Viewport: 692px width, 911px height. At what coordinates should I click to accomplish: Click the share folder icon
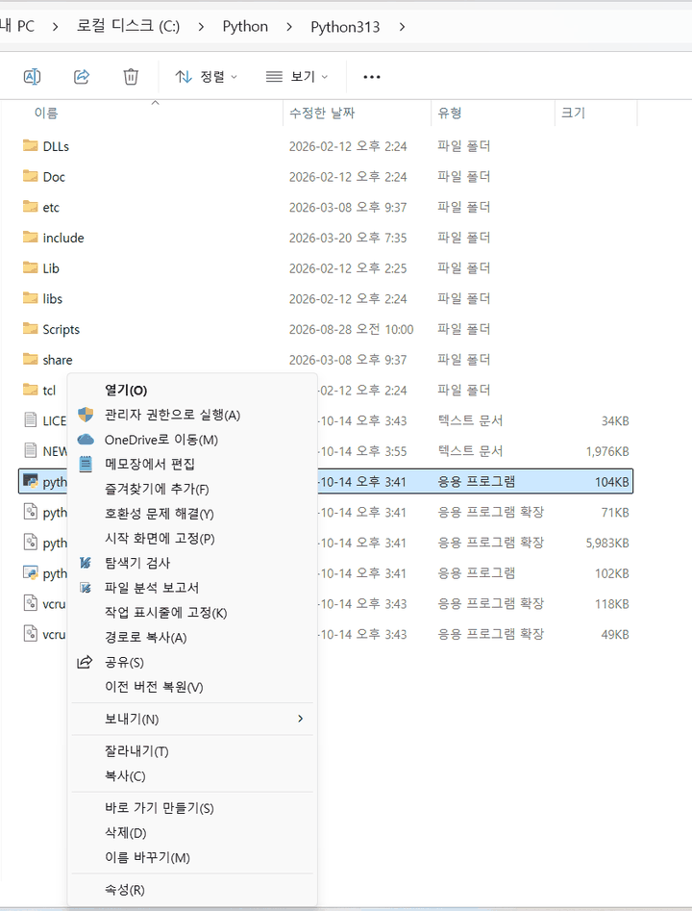click(x=30, y=359)
